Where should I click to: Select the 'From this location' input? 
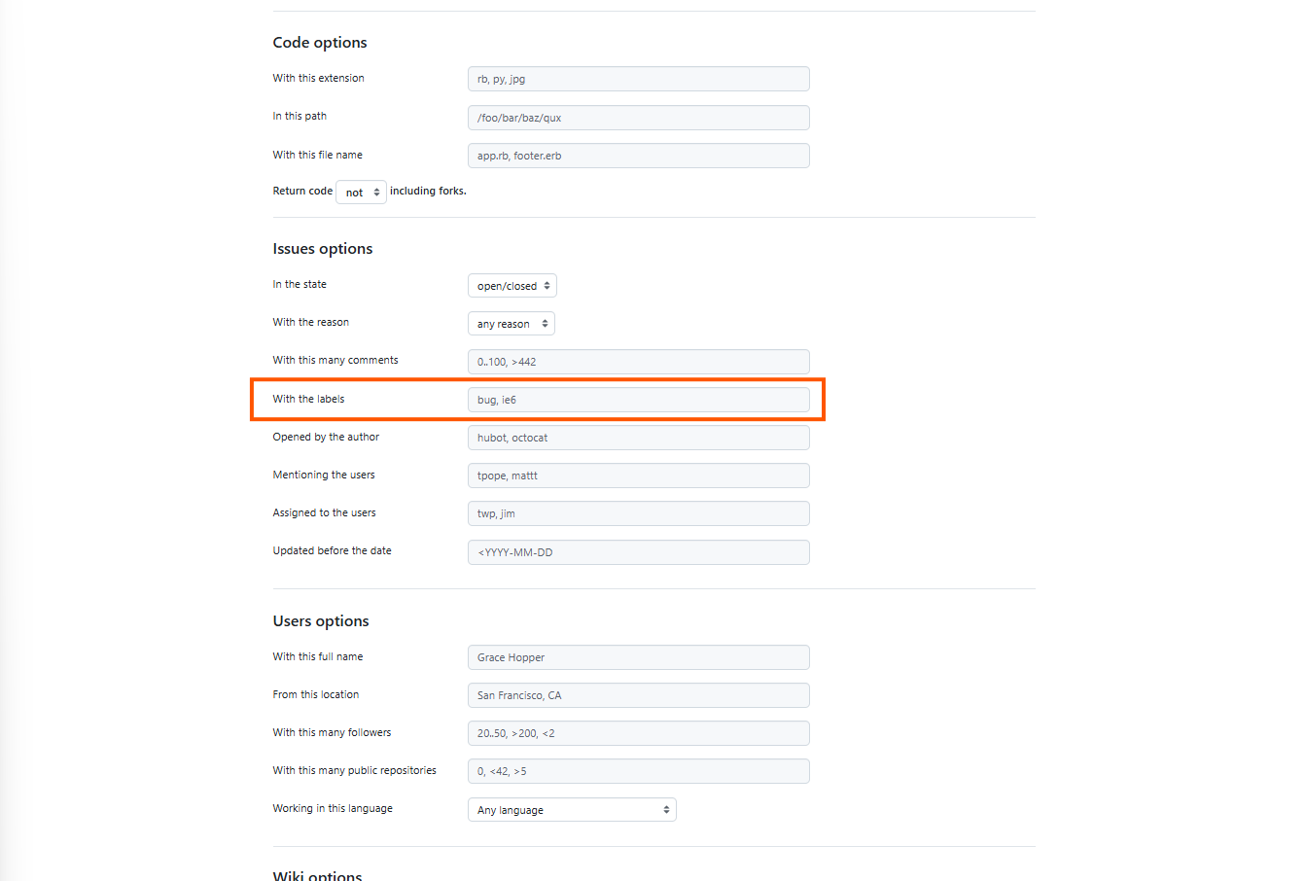click(638, 695)
